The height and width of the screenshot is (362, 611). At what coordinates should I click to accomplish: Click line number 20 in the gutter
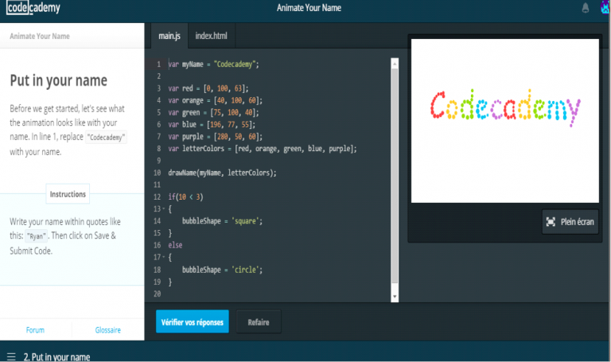pos(157,294)
